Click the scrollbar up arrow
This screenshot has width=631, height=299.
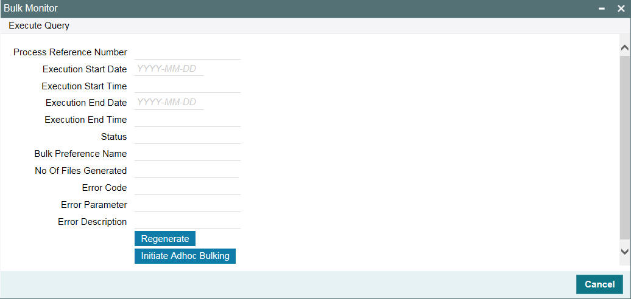click(624, 48)
